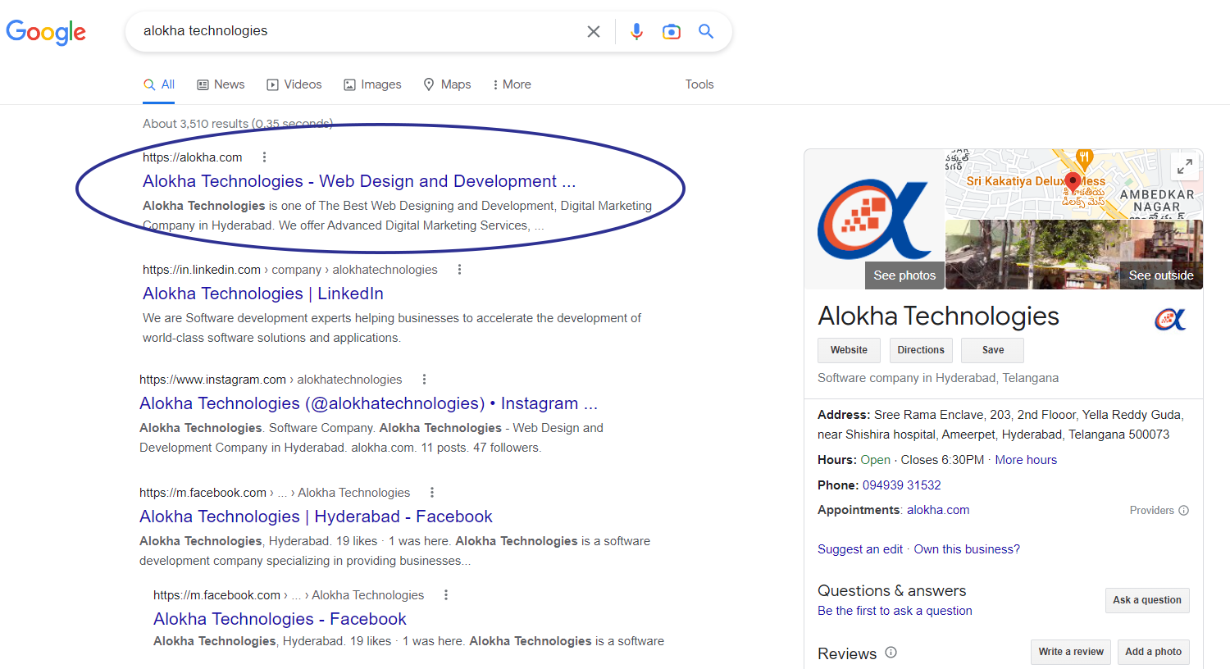
Task: Click the Directions button
Action: 921,350
